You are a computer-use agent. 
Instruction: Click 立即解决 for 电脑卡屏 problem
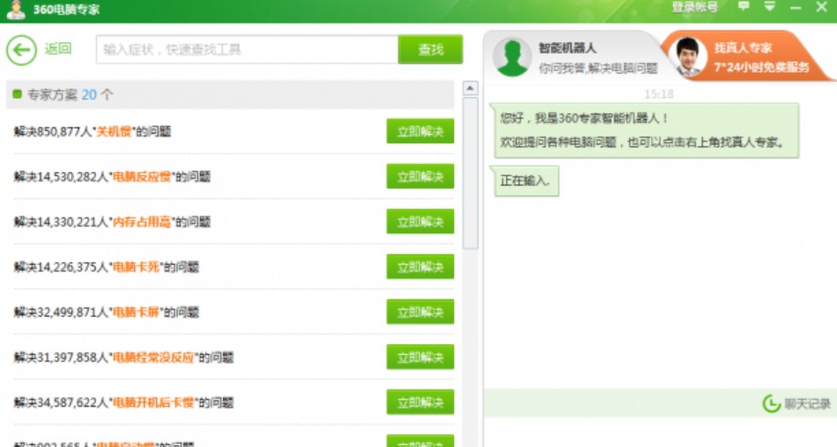coord(420,311)
